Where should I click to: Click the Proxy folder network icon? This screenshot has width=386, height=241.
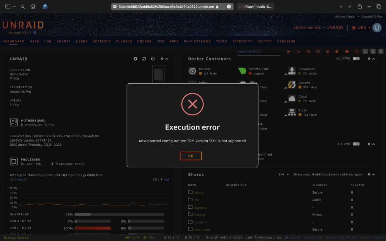coord(292,112)
